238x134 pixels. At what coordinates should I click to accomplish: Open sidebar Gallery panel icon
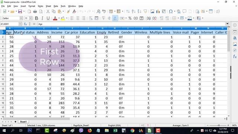tap(235, 44)
